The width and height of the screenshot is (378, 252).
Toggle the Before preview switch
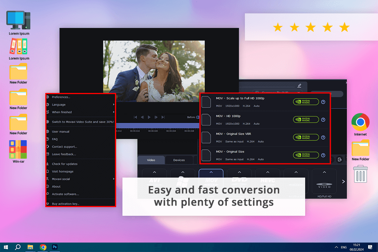197,117
